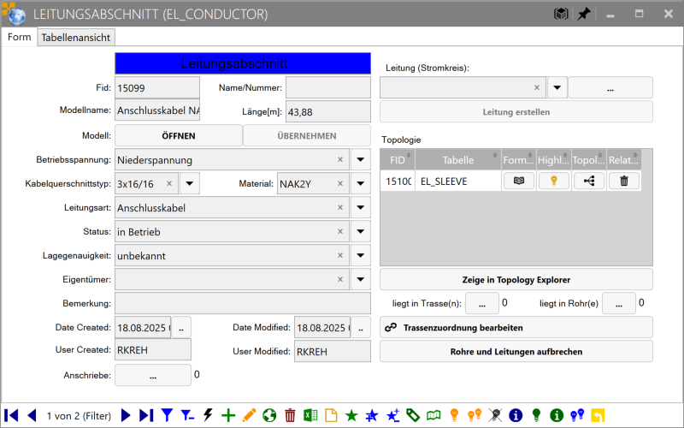Click the single green lightbulb icon
The height and width of the screenshot is (428, 684).
(x=536, y=415)
